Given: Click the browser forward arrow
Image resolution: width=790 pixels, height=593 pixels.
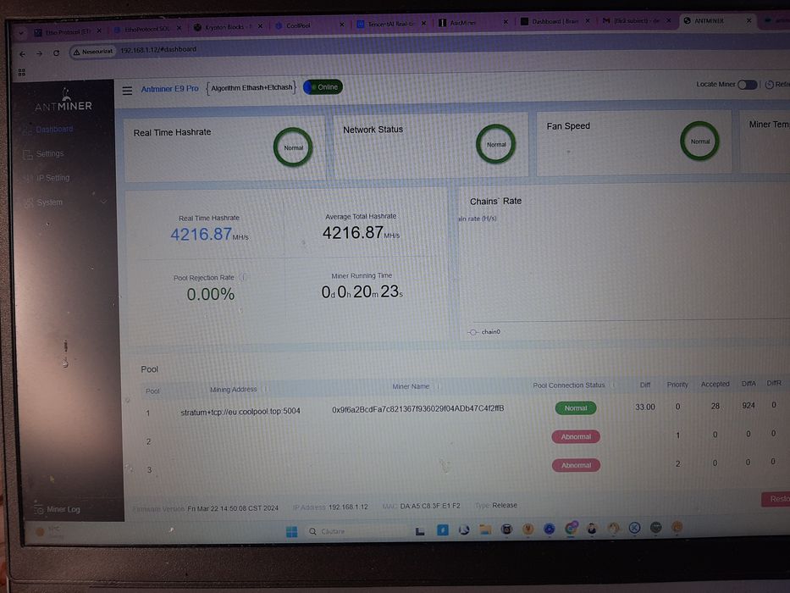Looking at the screenshot, I should pyautogui.click(x=39, y=53).
